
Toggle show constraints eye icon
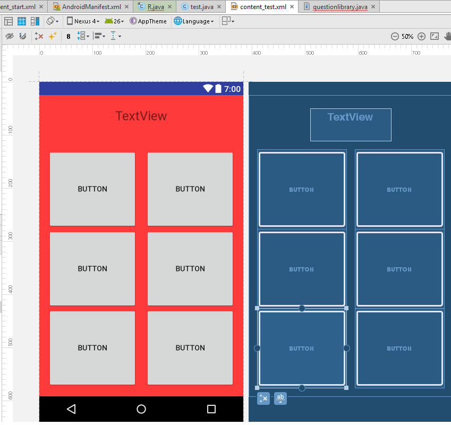9,36
